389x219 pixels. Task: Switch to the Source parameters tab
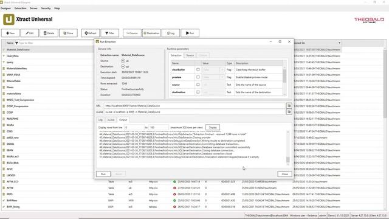tap(190, 55)
